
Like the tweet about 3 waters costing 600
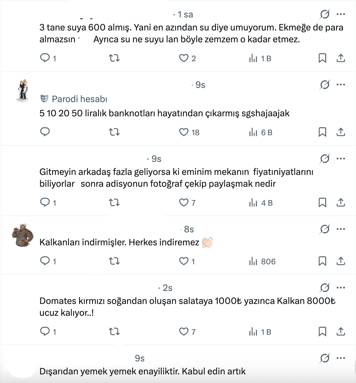coord(184,58)
